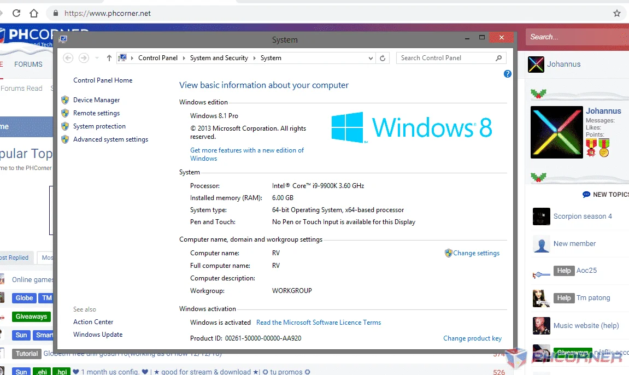Click the Tutorial tag label
Image resolution: width=629 pixels, height=375 pixels.
26,354
